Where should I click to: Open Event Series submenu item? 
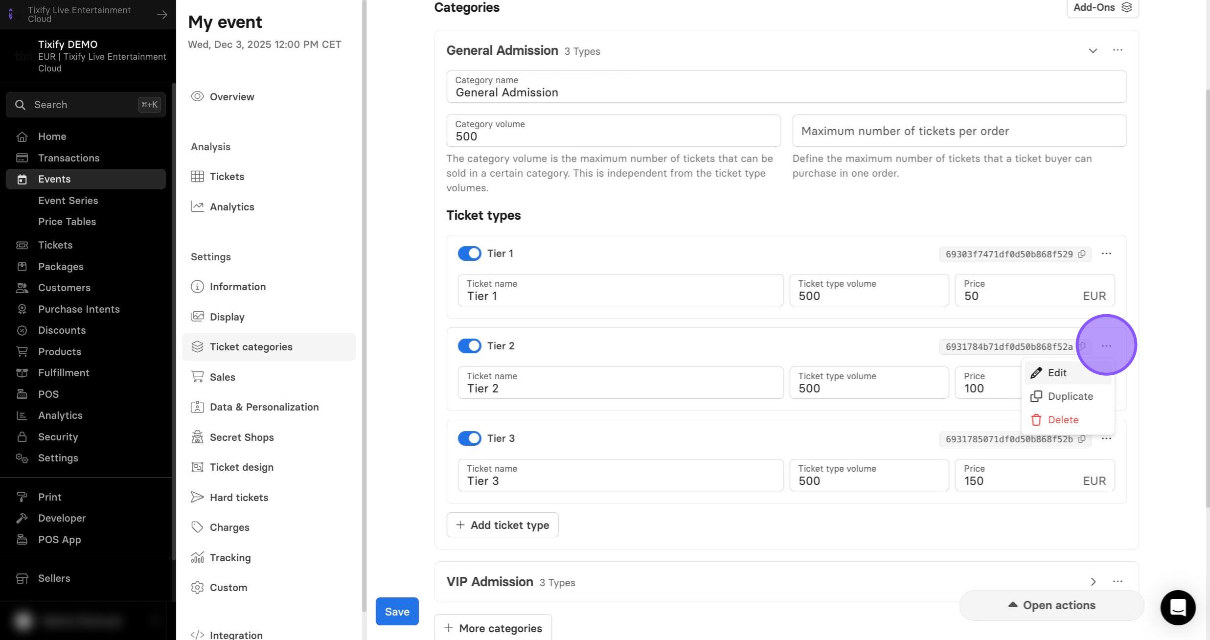(68, 200)
